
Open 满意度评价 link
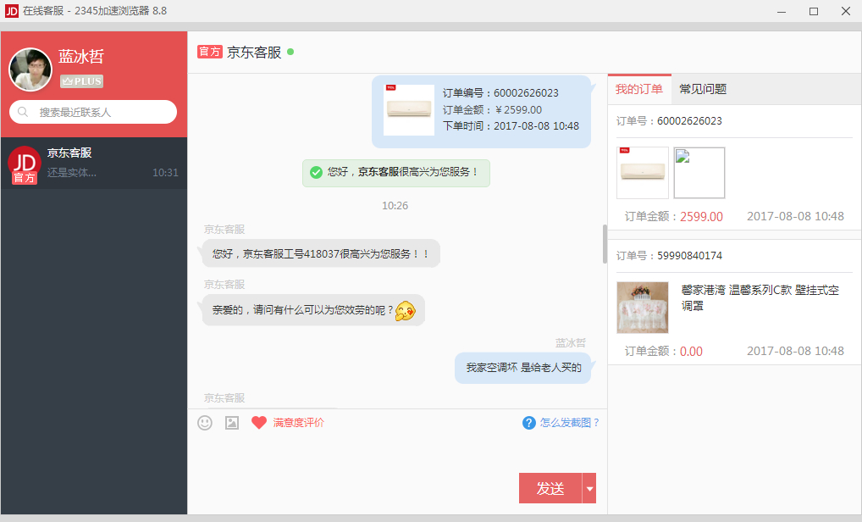tap(299, 423)
